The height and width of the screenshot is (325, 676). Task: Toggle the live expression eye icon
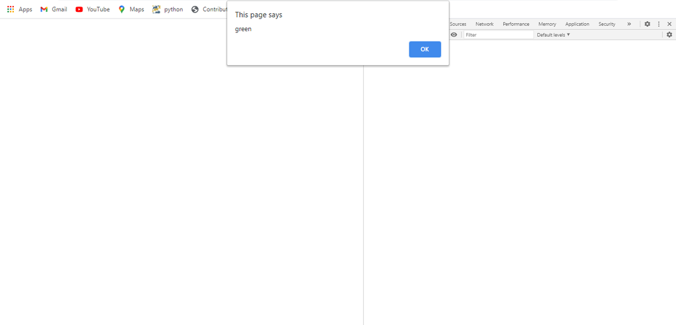[454, 35]
